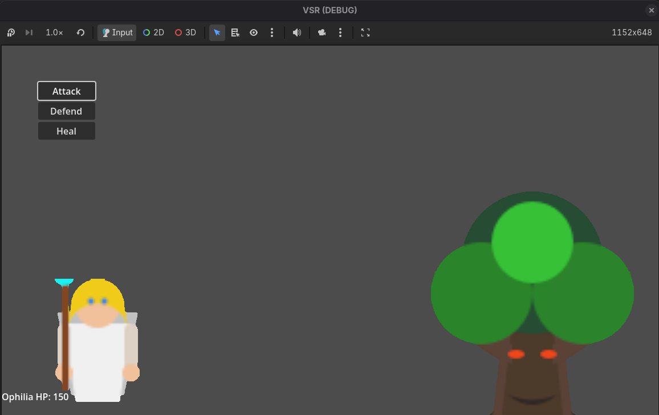Viewport: 659px width, 415px height.
Task: Open the 1.0× game speed dropdown
Action: pyautogui.click(x=54, y=32)
